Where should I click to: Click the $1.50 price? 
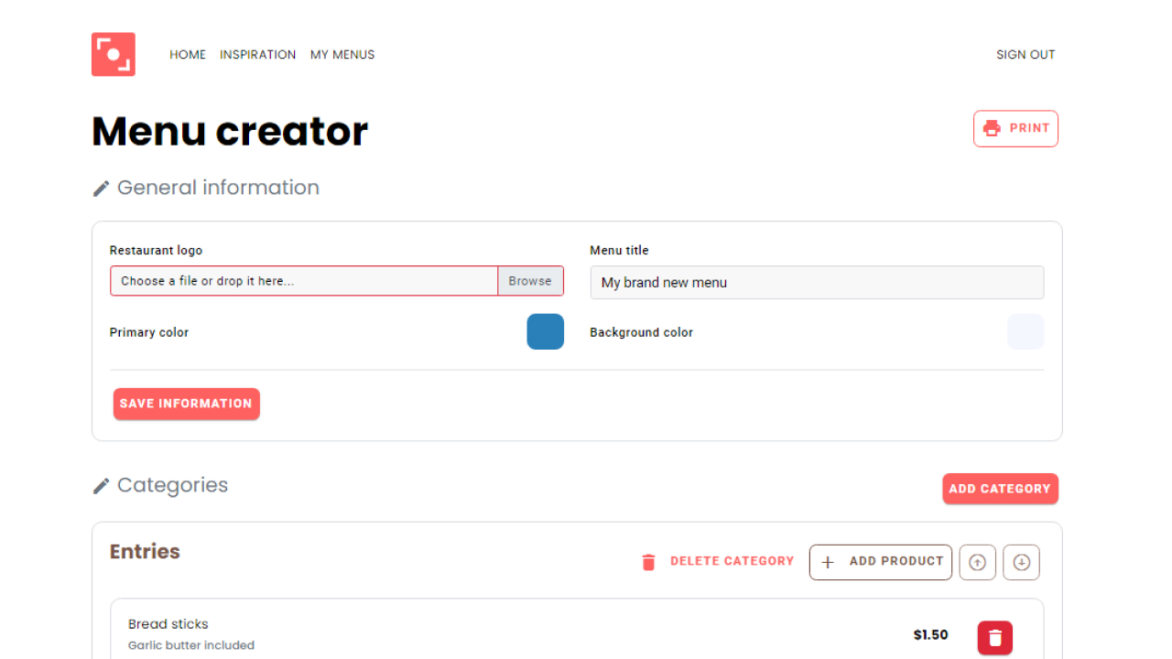931,635
